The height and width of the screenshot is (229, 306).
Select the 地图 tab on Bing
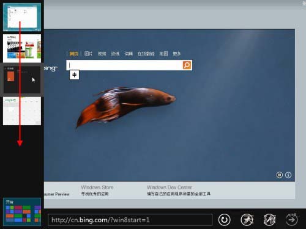click(163, 54)
